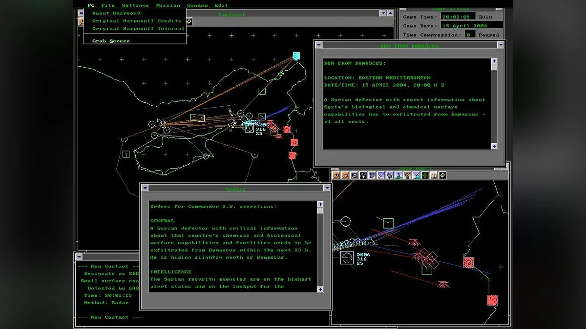Click the up arrow in the Orders scrollbar
The image size is (586, 329).
tap(320, 205)
